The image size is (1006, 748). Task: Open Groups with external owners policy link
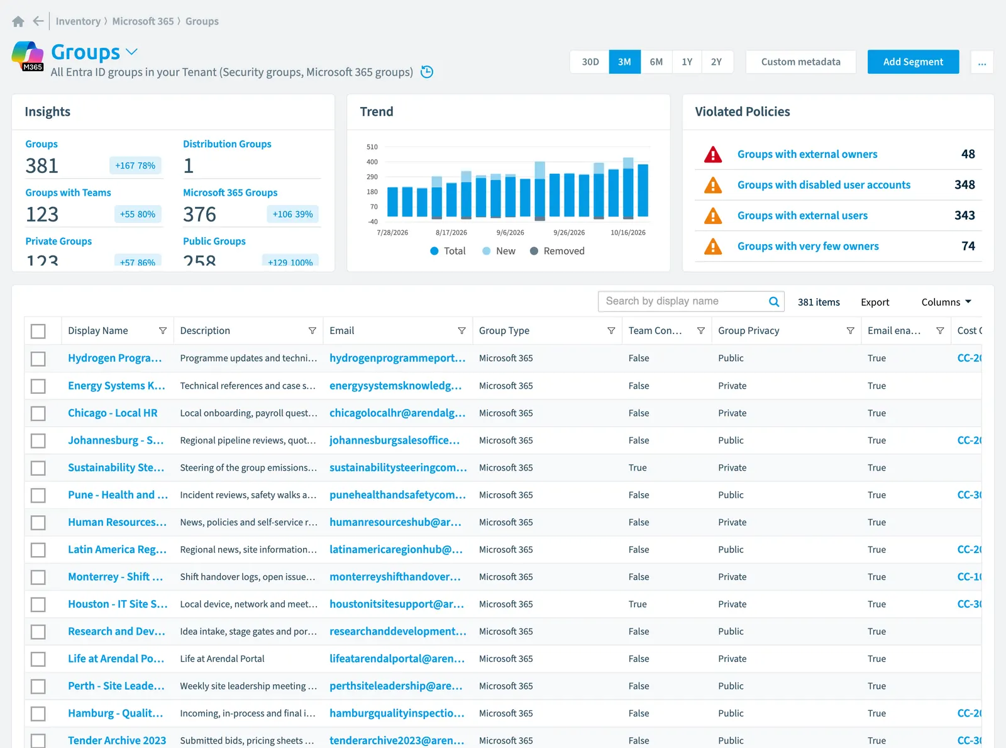click(x=807, y=154)
